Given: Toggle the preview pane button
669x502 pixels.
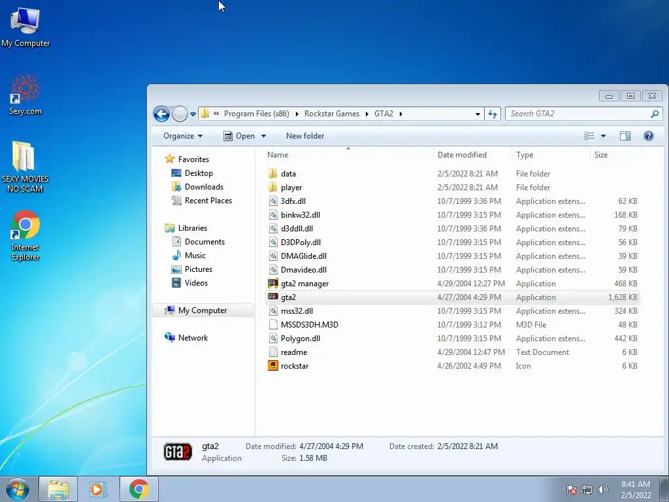Looking at the screenshot, I should tap(625, 136).
